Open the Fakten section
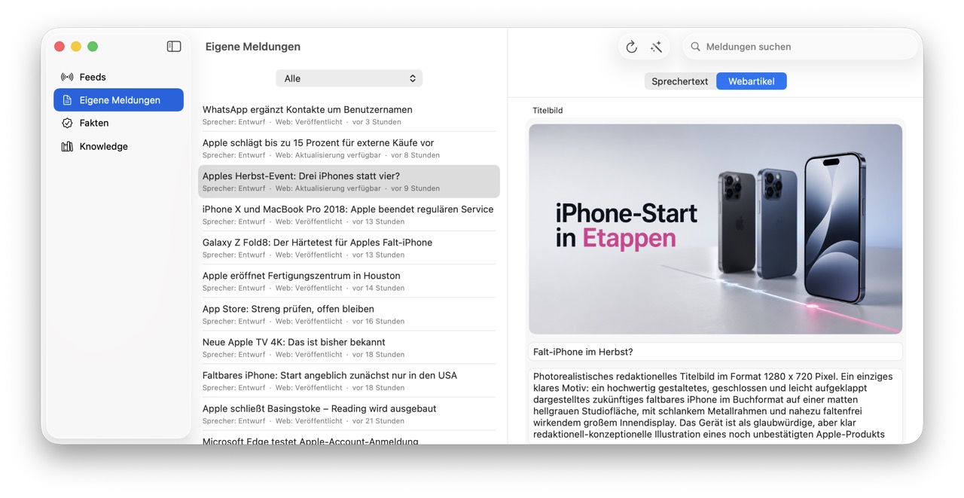This screenshot has height=498, width=964. [x=118, y=123]
